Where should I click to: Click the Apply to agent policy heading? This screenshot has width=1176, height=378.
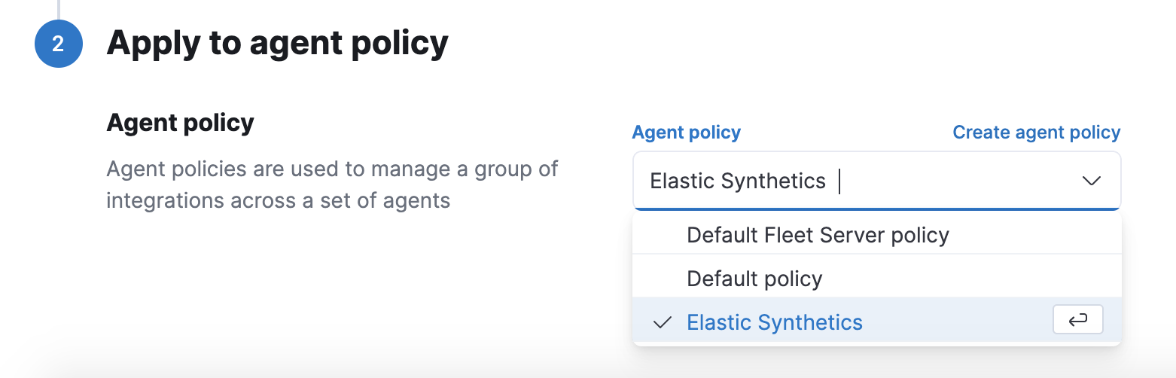pyautogui.click(x=277, y=44)
